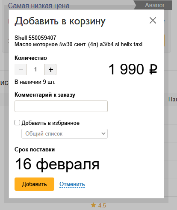Click the Добавить в корзину dialog title

tap(60, 21)
